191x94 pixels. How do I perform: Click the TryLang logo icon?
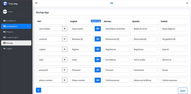coord(5,4)
